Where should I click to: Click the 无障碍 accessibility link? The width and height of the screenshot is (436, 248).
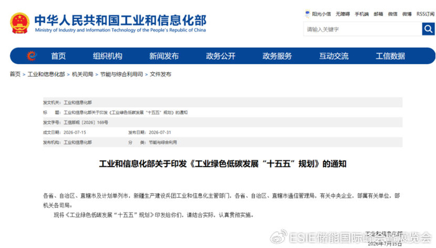[x=343, y=14]
